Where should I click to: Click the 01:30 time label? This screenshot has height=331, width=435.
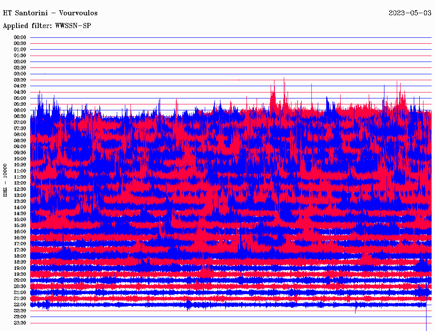click(20, 56)
